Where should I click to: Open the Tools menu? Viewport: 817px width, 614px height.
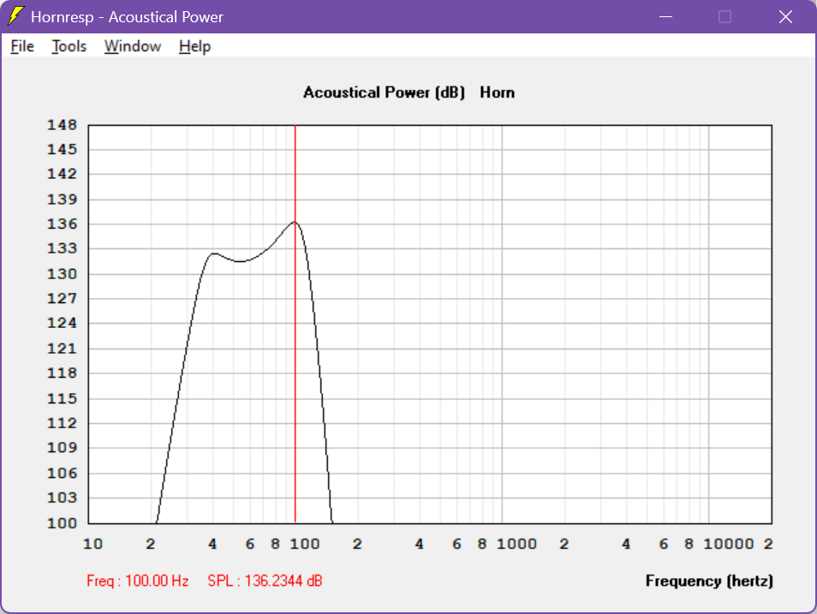[69, 46]
